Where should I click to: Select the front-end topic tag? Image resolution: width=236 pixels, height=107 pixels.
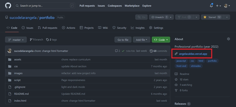coord(181,66)
